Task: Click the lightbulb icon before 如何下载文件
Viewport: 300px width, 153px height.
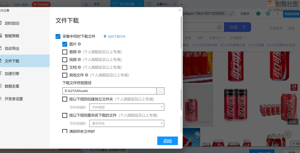Action: pos(105,36)
